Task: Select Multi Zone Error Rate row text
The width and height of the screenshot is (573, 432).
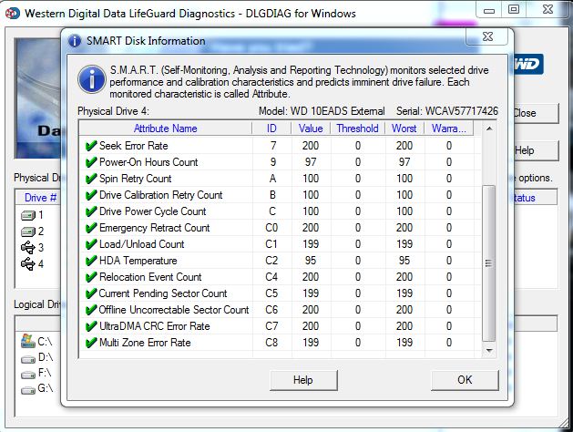Action: click(145, 343)
